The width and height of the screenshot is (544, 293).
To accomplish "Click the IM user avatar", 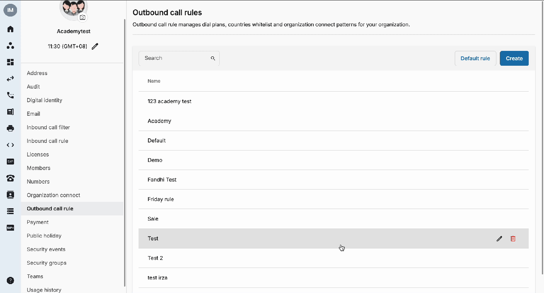I will coord(10,10).
